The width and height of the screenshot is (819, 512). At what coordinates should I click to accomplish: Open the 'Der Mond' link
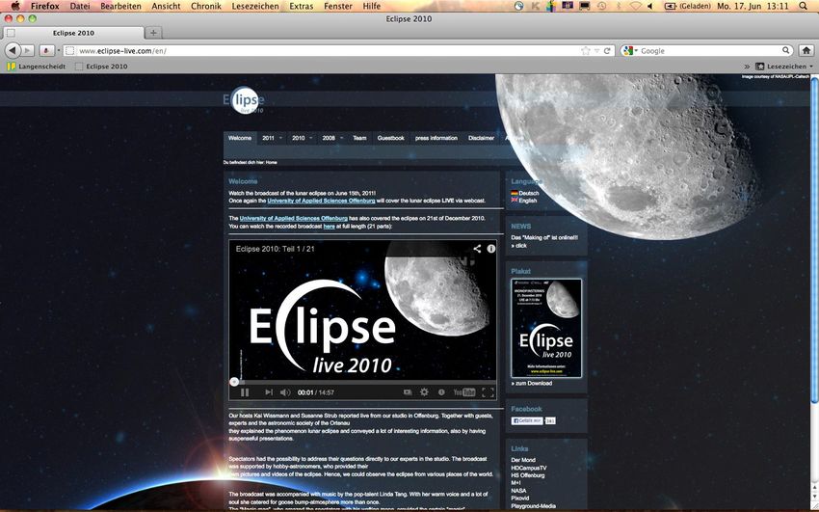pyautogui.click(x=523, y=460)
